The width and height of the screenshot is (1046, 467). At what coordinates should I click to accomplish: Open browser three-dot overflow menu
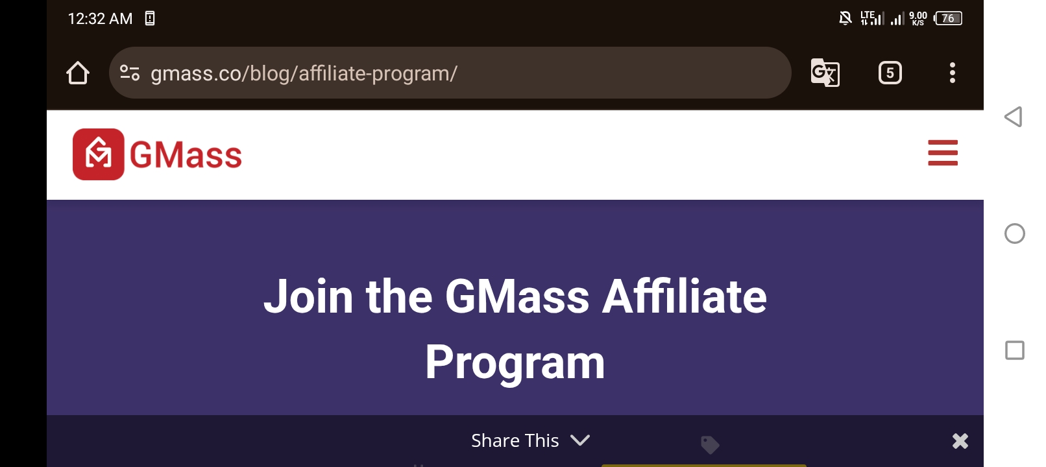click(952, 73)
